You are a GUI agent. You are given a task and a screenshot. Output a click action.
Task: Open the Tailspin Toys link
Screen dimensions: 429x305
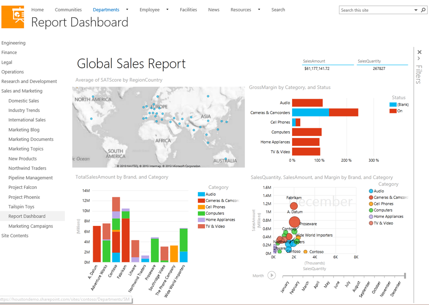click(21, 207)
